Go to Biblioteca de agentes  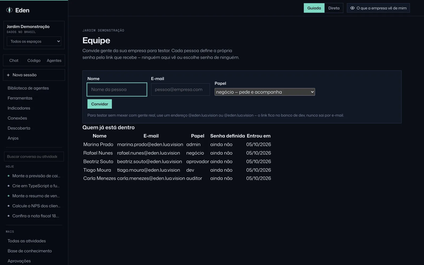coord(28,88)
